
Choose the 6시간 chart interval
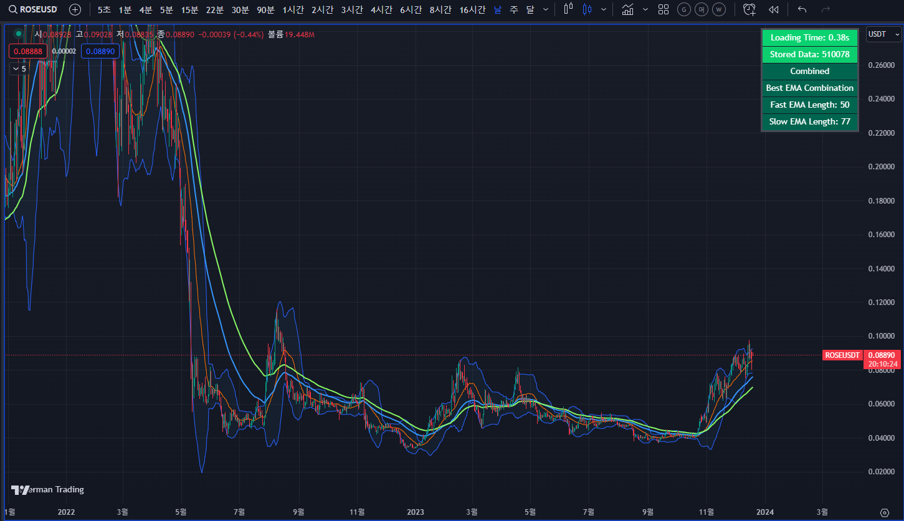coord(411,9)
